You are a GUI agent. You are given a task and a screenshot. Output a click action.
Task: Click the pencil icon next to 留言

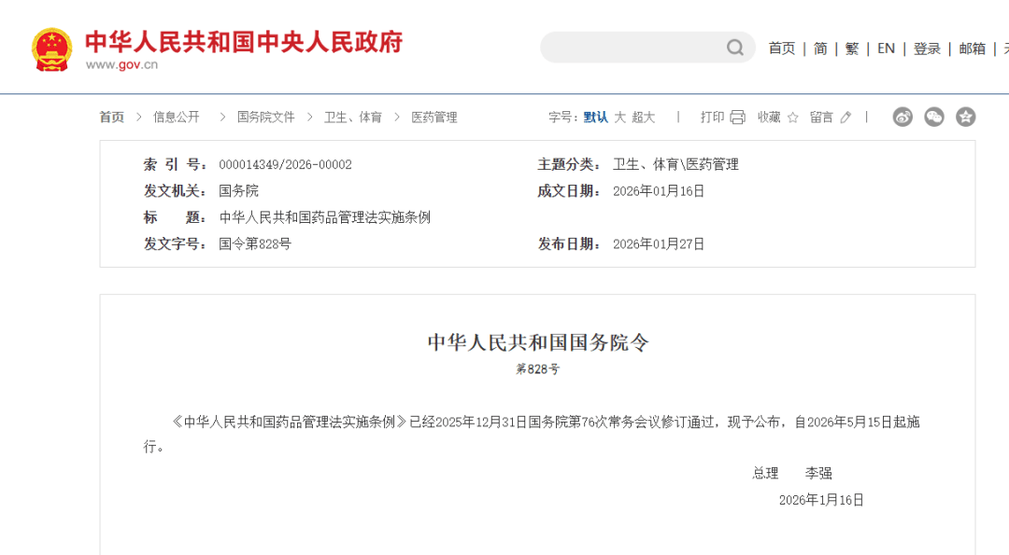tap(846, 118)
